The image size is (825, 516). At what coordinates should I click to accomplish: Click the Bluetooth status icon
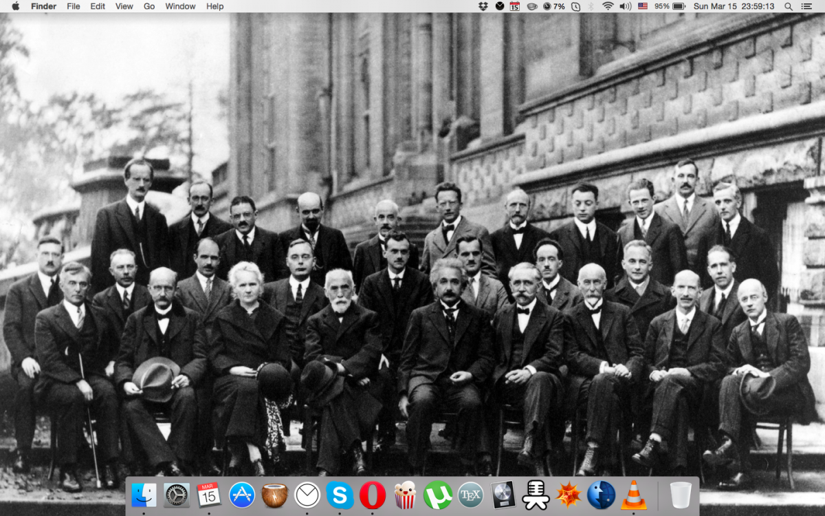[591, 6]
